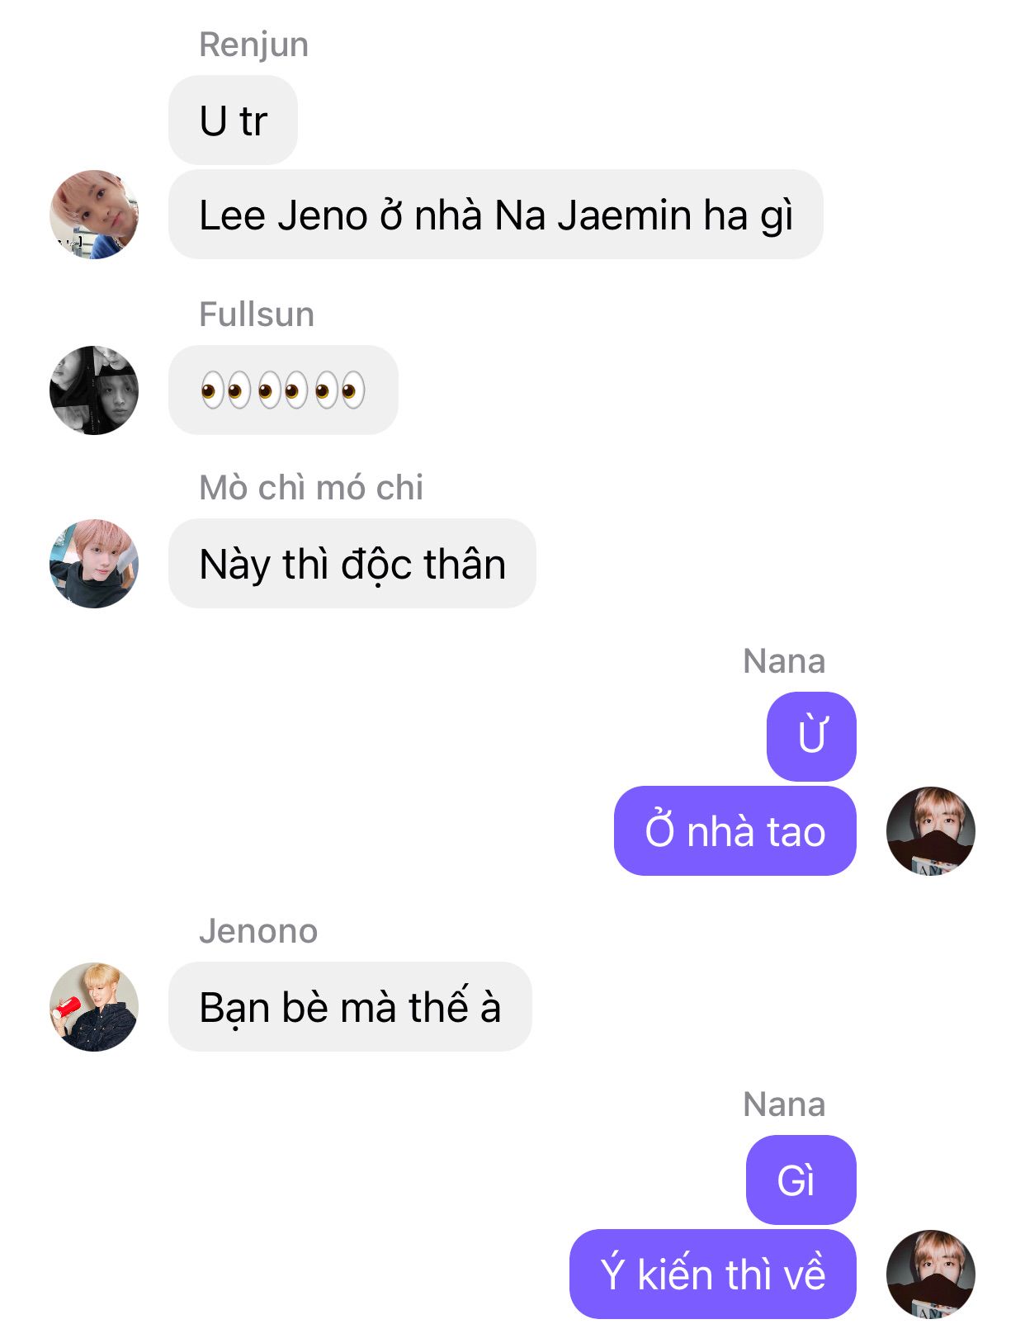
Task: Select the "Bạn bè mà thế à" message
Action: coord(350,1007)
